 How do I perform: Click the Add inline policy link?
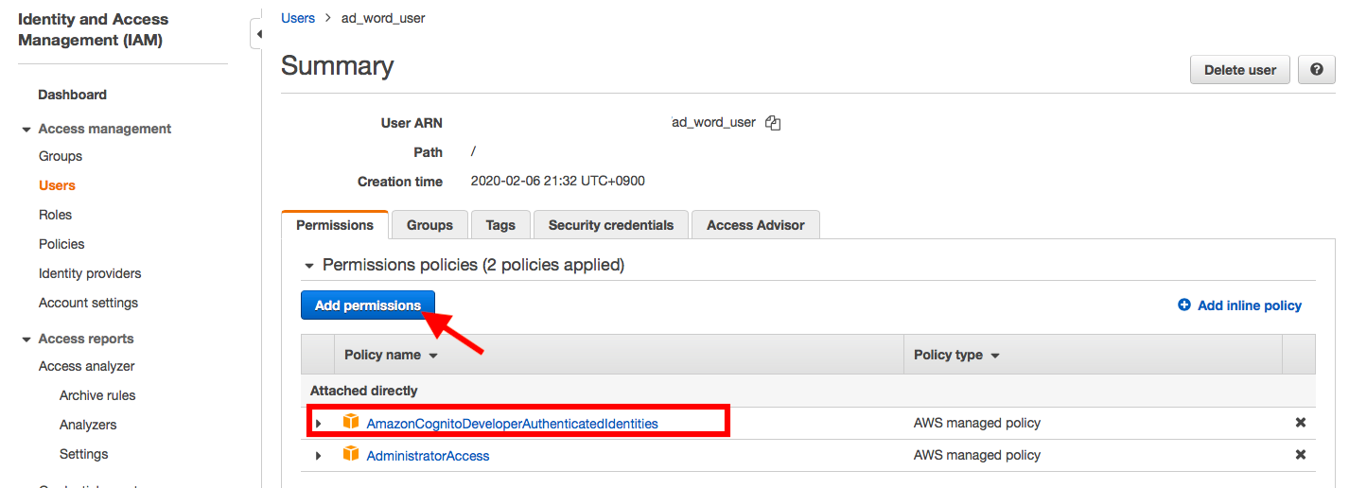point(1250,305)
